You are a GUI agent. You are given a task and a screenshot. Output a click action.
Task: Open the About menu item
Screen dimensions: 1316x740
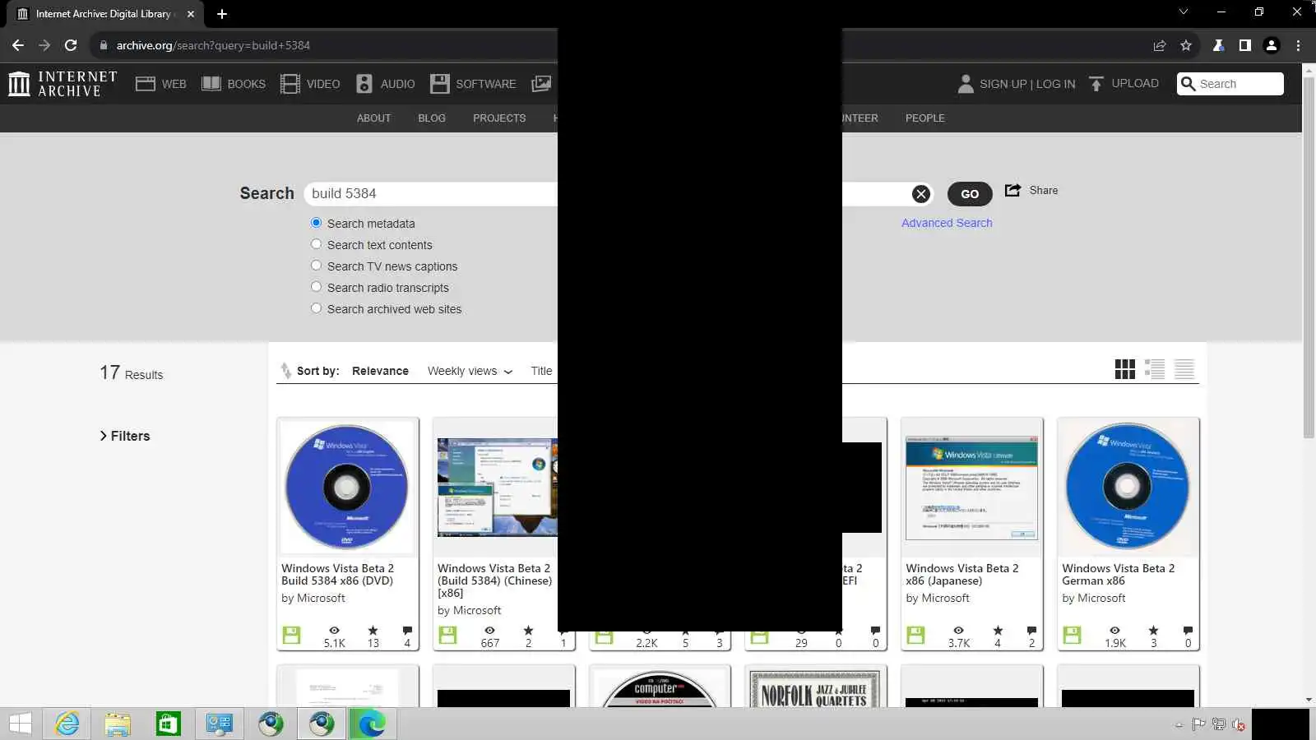pyautogui.click(x=373, y=118)
